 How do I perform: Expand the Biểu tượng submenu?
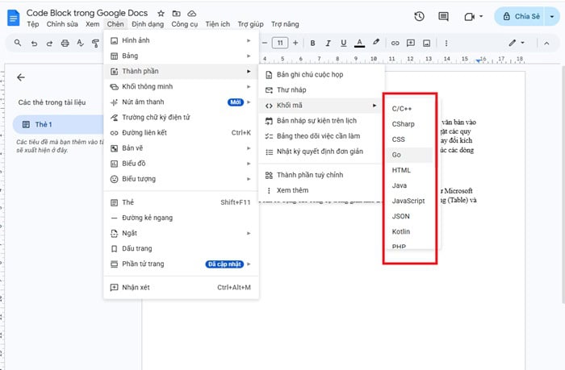tap(182, 179)
